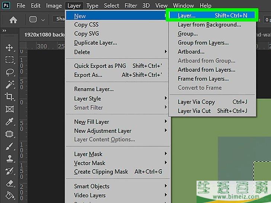Select the Brush tool
The image size is (271, 203).
(x=9, y=146)
